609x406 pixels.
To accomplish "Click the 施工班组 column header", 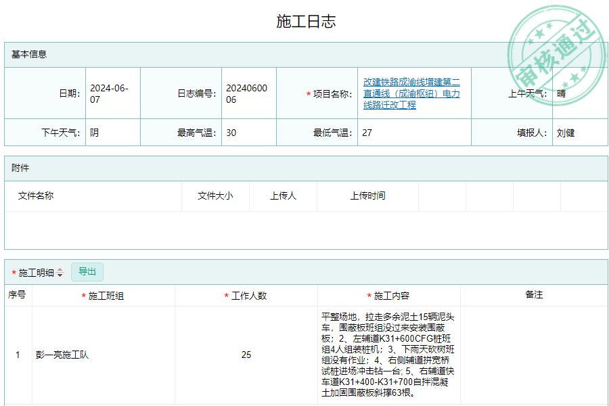I will tap(106, 296).
